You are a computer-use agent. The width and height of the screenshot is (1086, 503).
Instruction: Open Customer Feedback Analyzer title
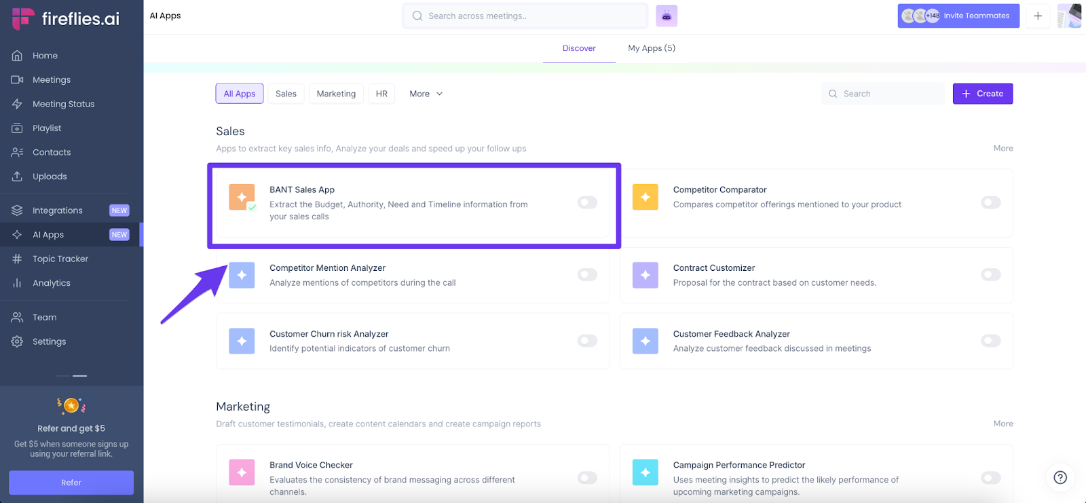[732, 334]
